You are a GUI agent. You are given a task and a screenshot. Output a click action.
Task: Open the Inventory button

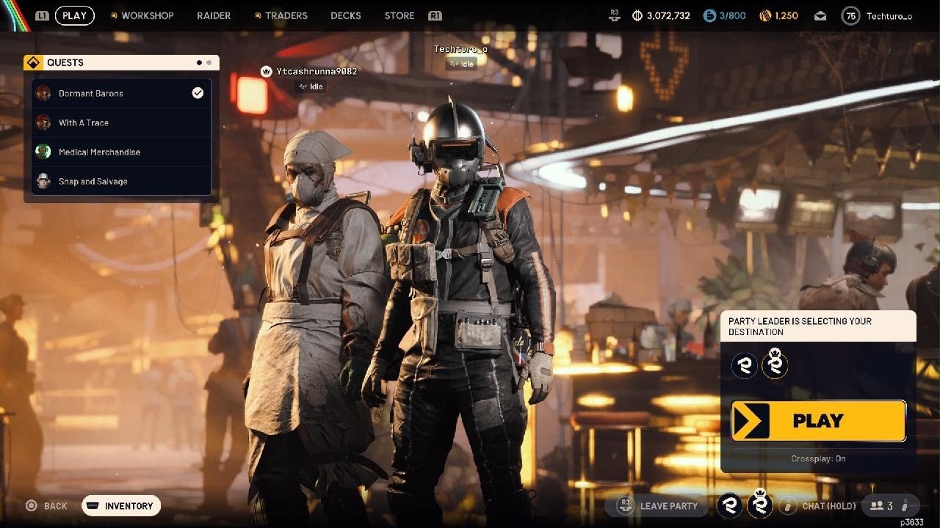click(x=121, y=506)
